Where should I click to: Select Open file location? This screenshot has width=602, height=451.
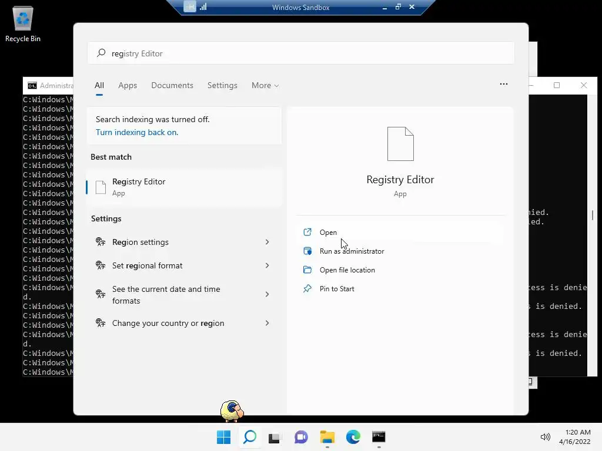click(x=400, y=270)
